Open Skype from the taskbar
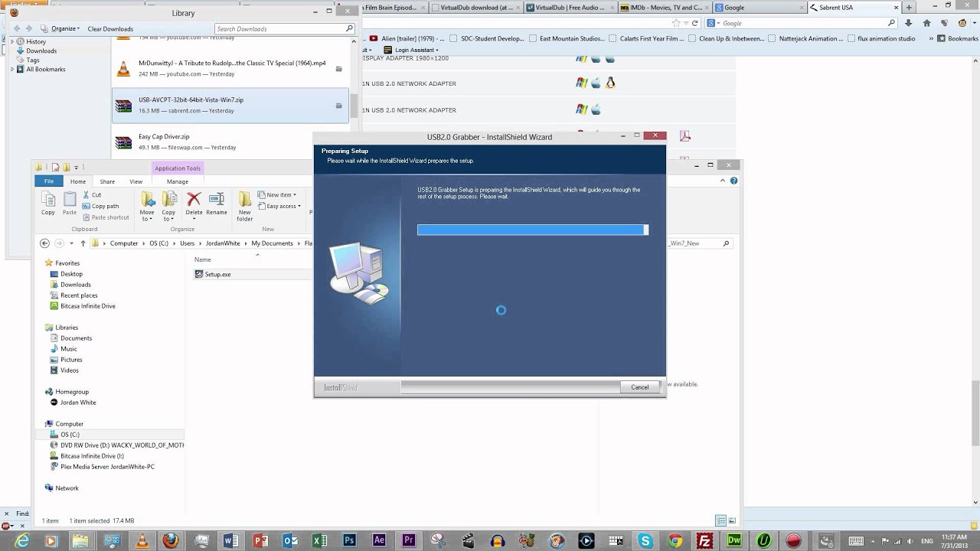Image resolution: width=980 pixels, height=551 pixels. (645, 540)
